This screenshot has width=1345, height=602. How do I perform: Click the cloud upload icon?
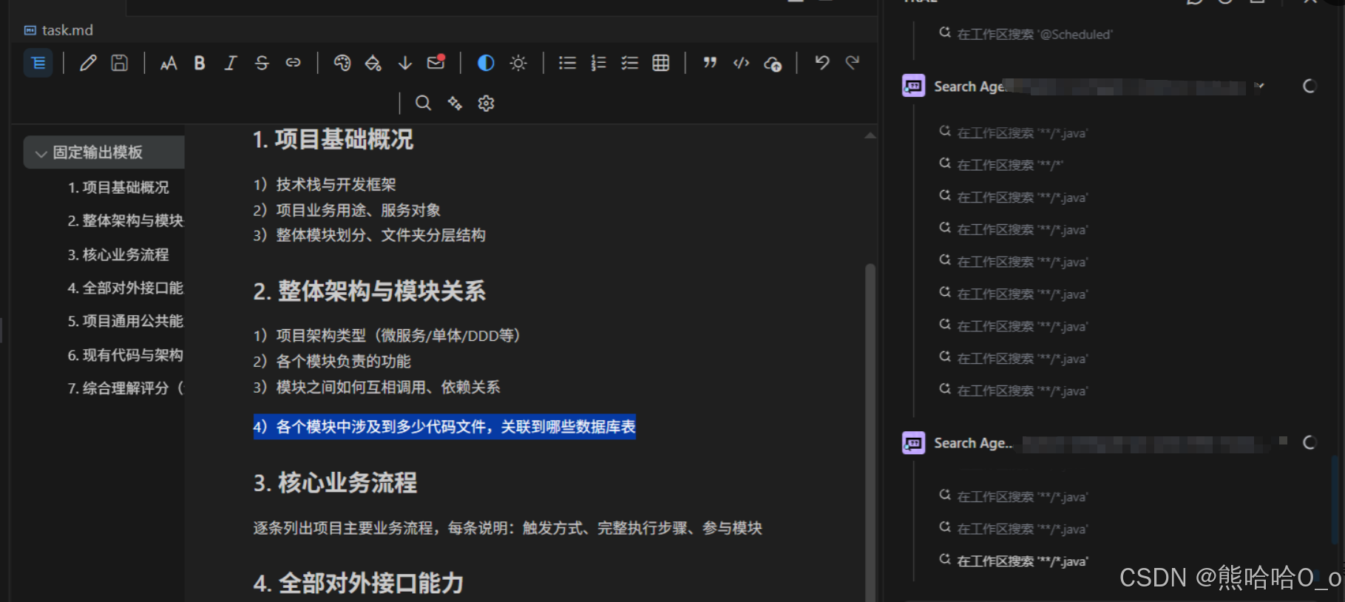pos(773,64)
